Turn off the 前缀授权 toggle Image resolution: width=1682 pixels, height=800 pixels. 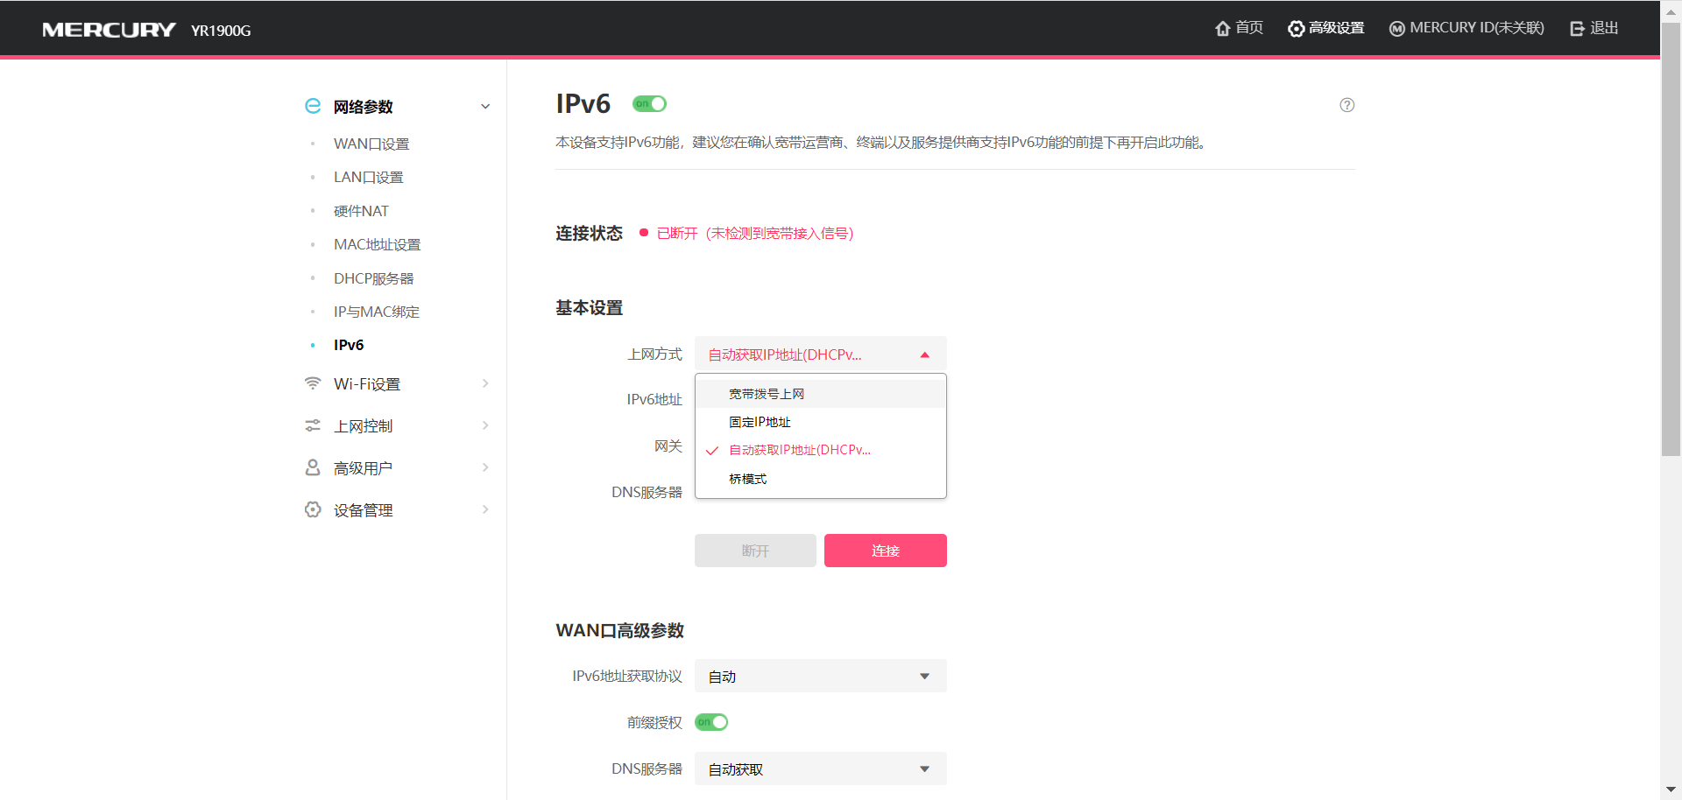click(710, 722)
